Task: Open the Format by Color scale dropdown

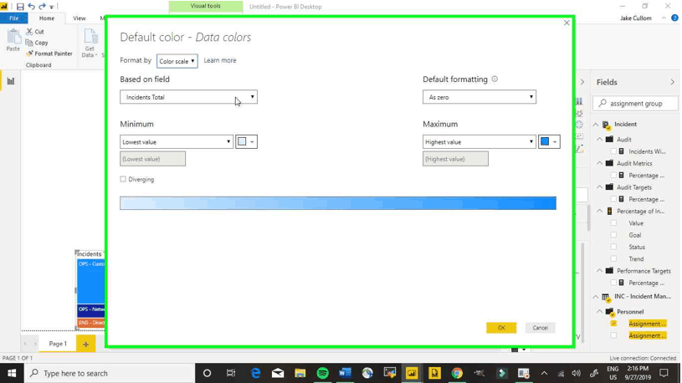Action: (177, 61)
